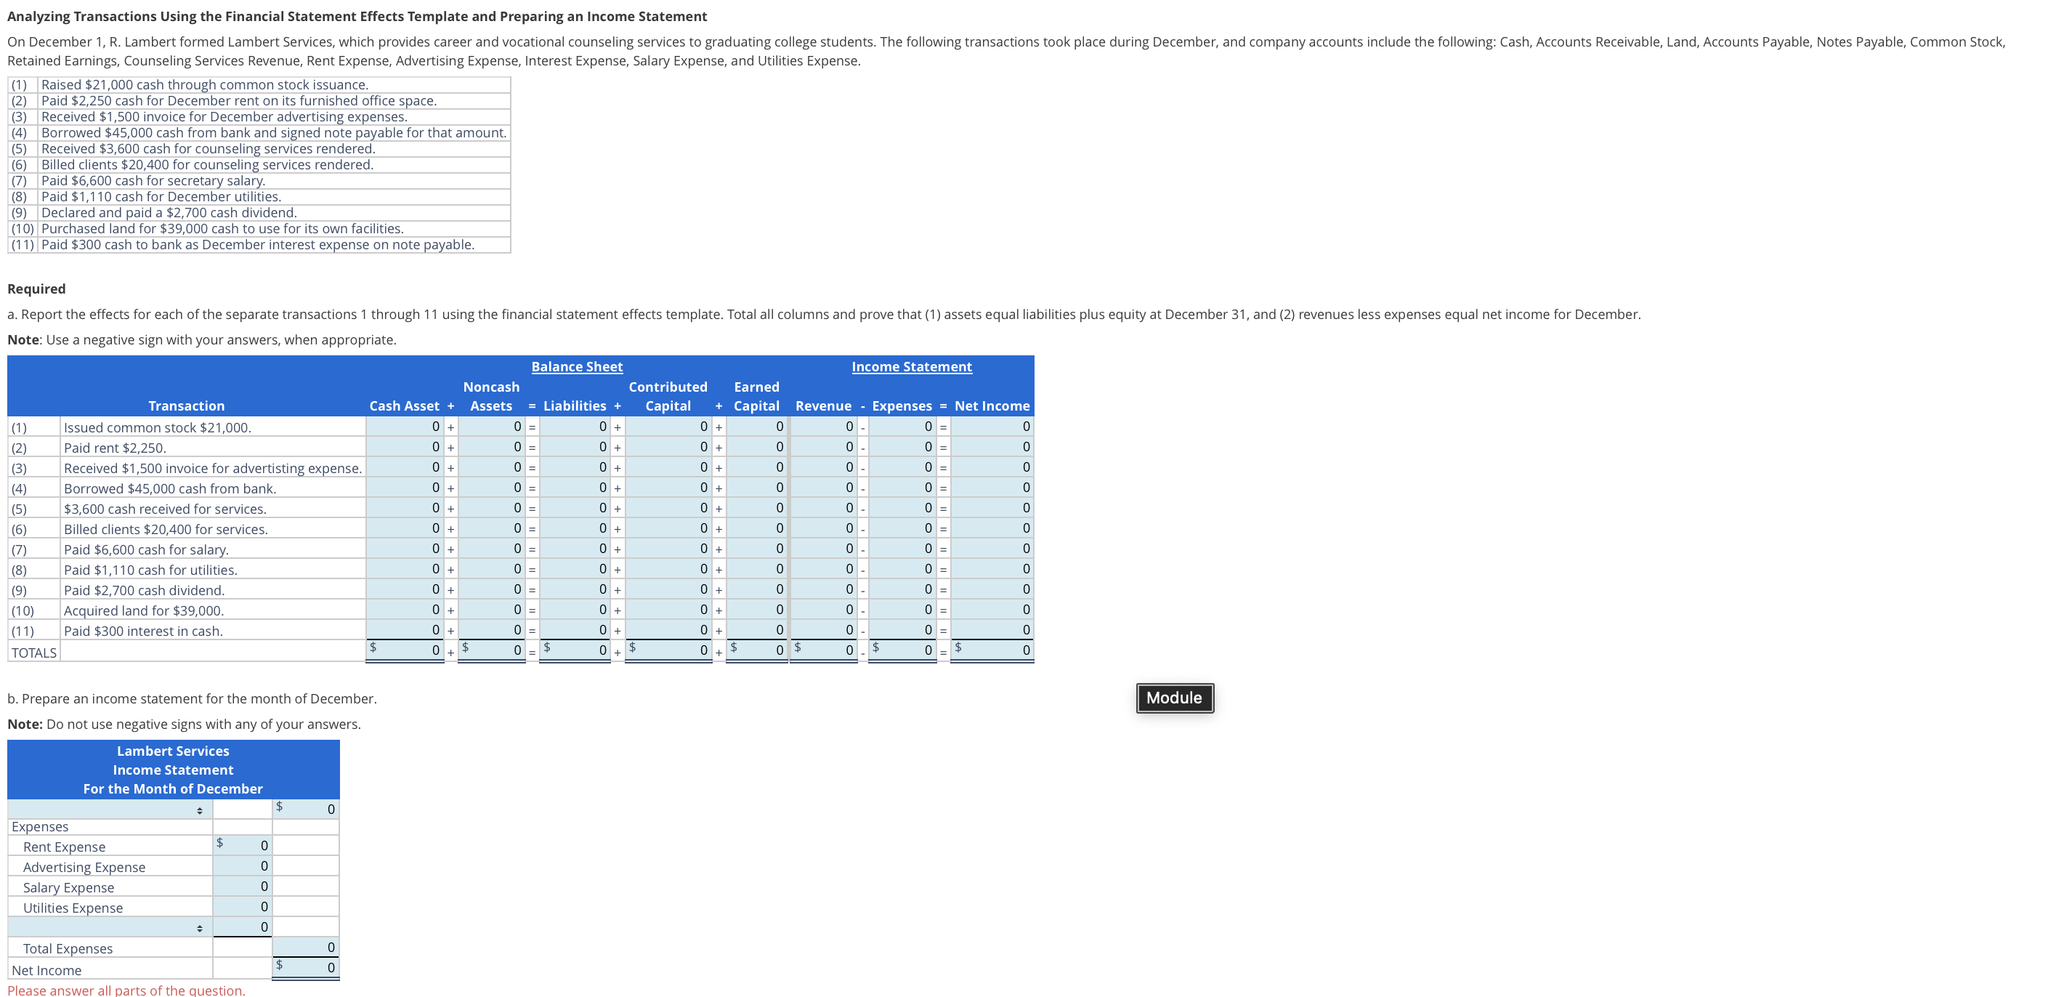
Task: Open the Balance Sheet link in table header
Action: pyautogui.click(x=576, y=366)
